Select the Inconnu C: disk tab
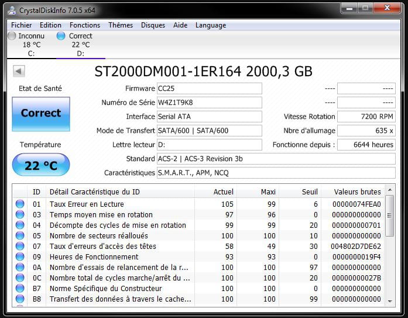Viewport: 408px width, 318px height. (x=31, y=45)
